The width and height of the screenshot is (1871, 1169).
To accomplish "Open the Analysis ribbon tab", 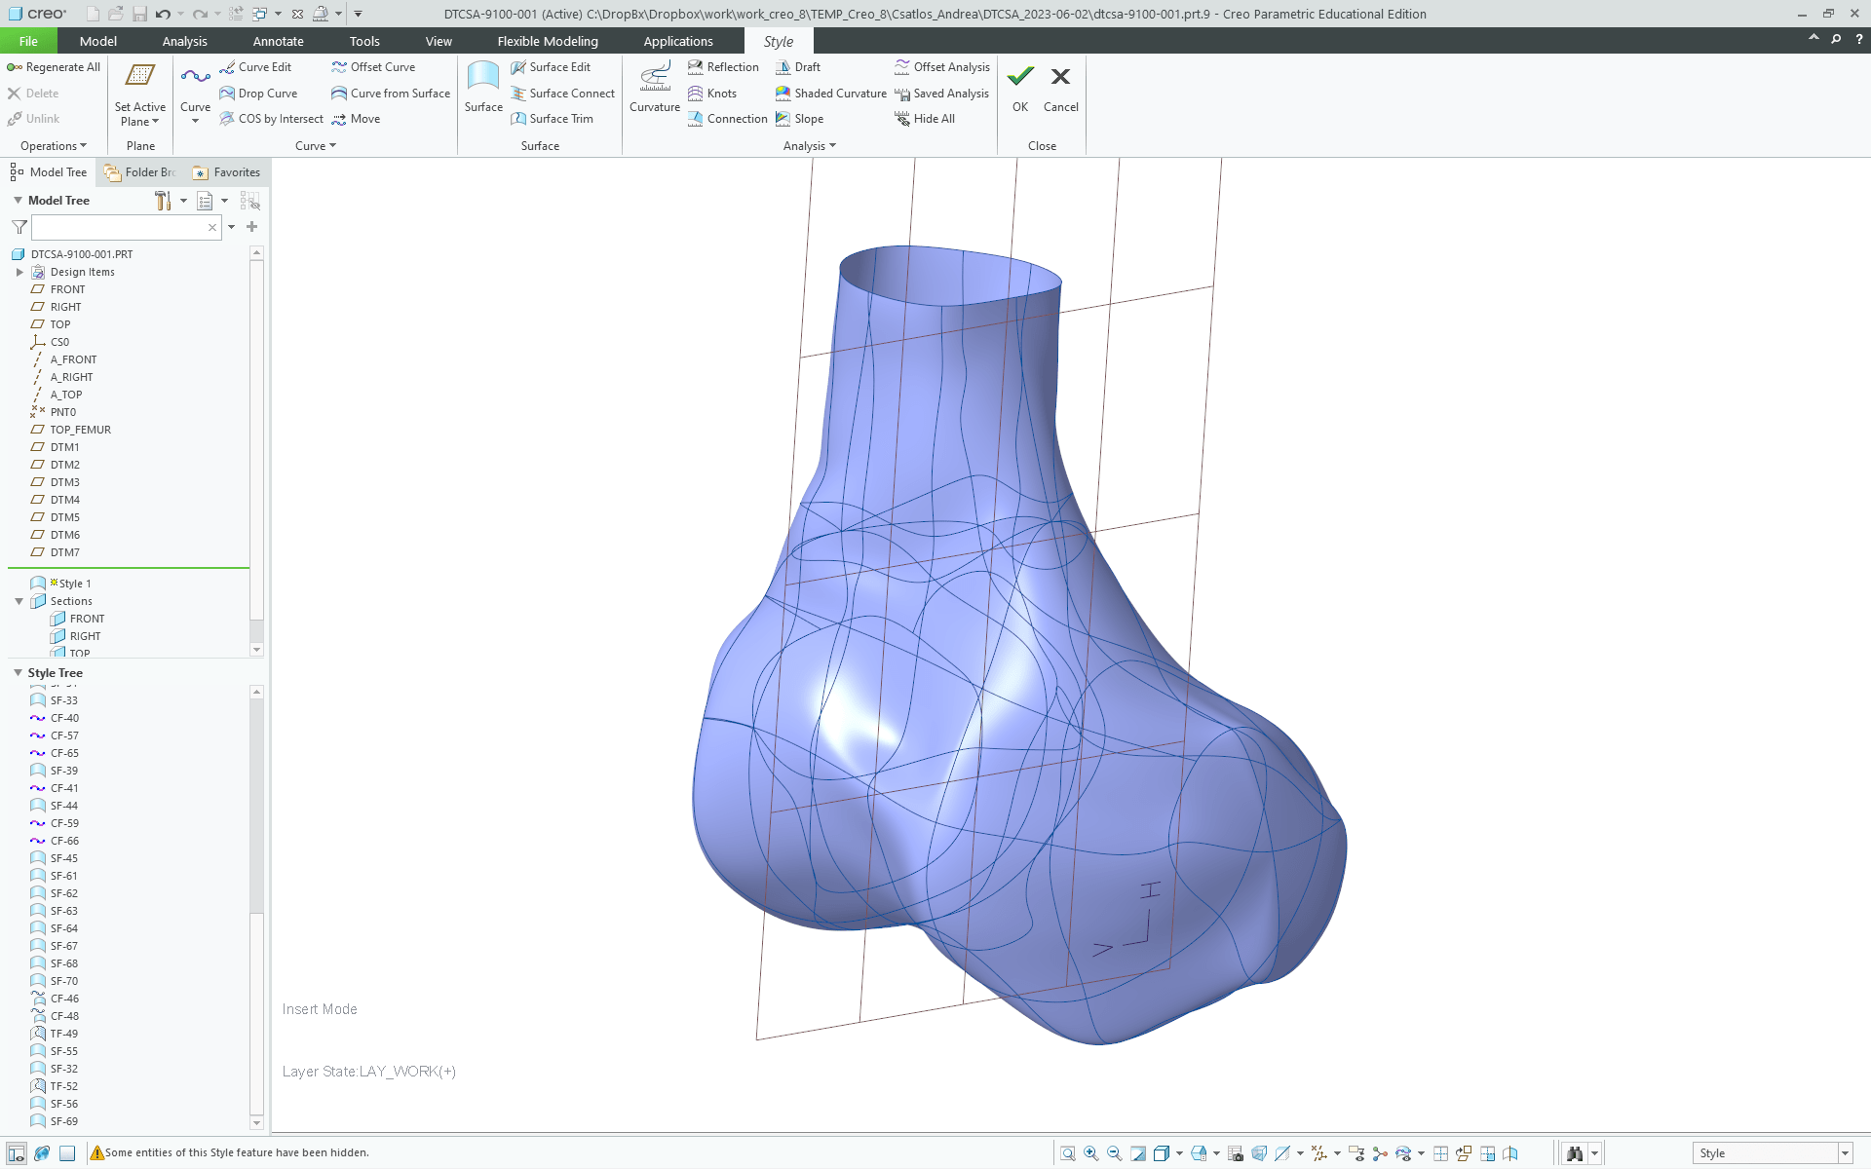I will click(x=184, y=41).
